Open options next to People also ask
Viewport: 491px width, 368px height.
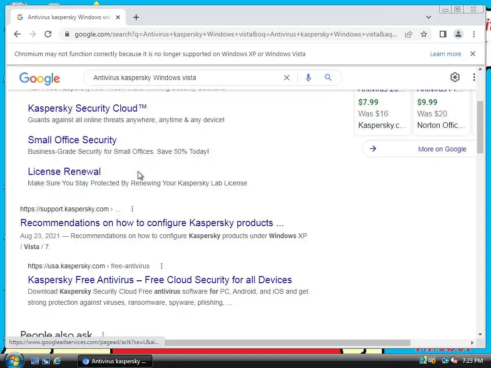click(x=103, y=334)
